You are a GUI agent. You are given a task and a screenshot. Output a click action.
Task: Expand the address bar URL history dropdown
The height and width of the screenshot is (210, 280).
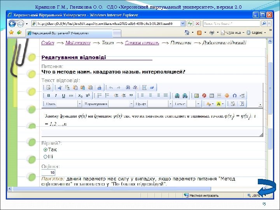point(182,23)
